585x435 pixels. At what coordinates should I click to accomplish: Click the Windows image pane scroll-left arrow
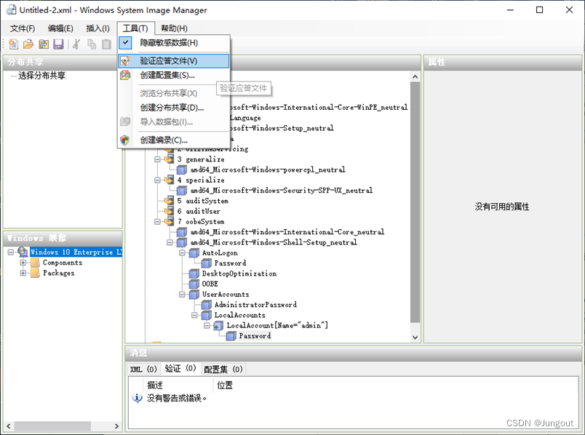[x=9, y=426]
